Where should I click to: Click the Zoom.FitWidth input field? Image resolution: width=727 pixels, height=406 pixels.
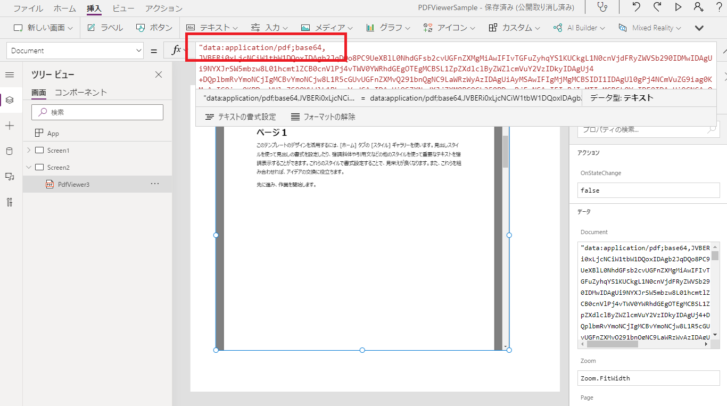click(x=648, y=378)
